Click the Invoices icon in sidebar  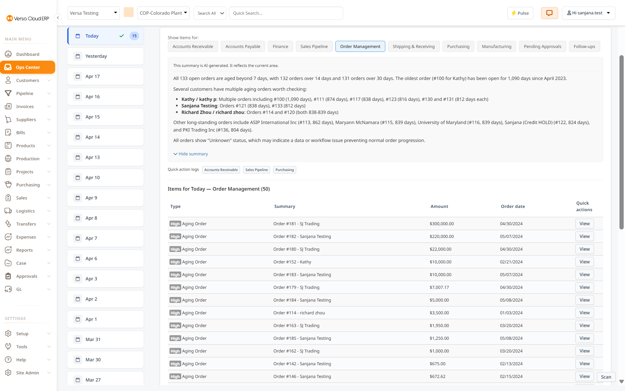[x=8, y=106]
